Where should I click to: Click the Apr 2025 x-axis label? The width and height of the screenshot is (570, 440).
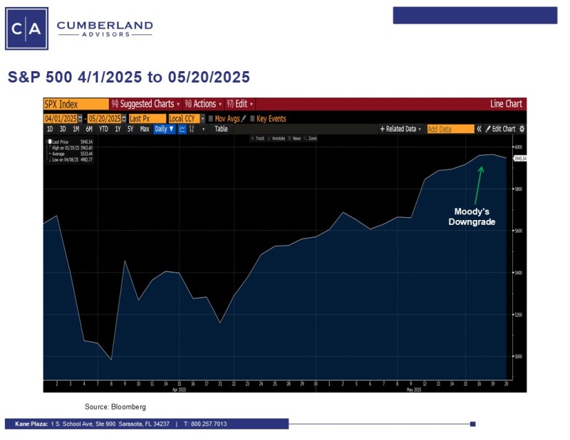click(179, 389)
